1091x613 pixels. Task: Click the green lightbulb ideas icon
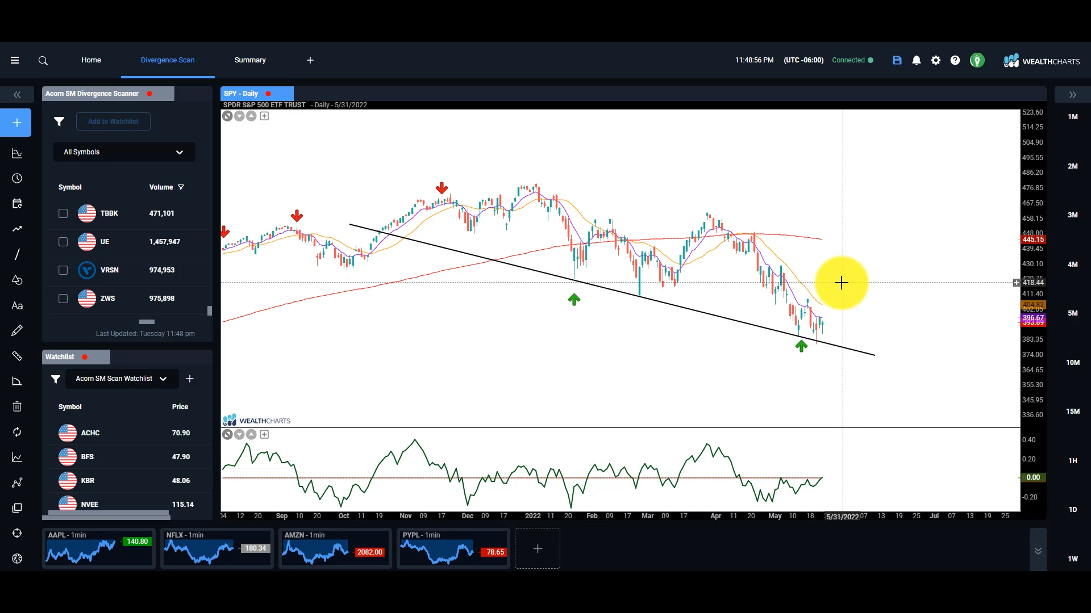(x=977, y=60)
